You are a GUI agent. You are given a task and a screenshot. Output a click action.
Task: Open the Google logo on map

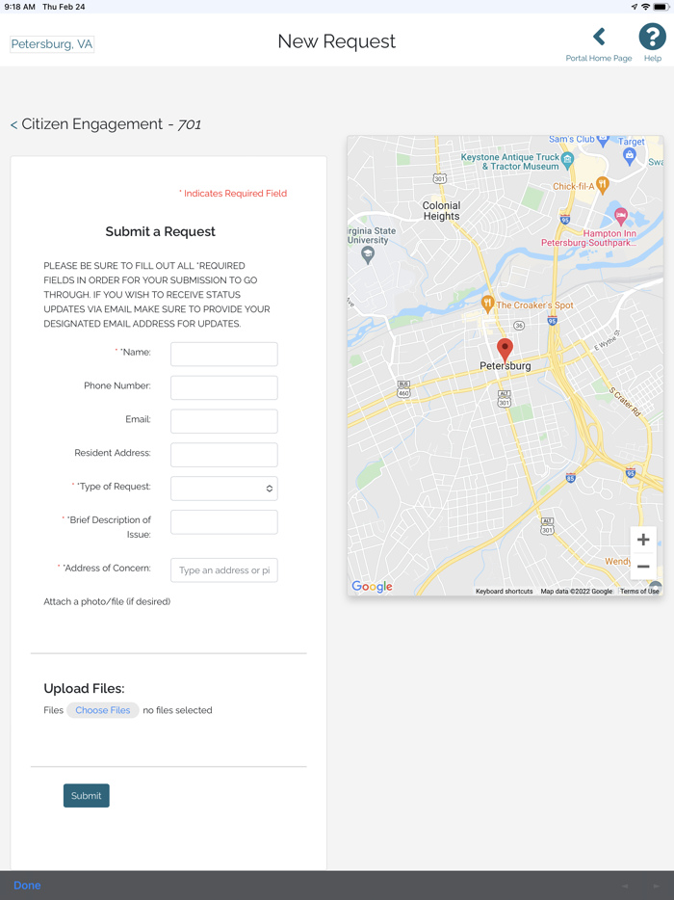click(372, 586)
